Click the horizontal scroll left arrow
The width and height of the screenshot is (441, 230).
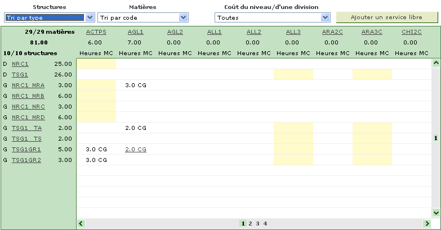(x=81, y=224)
